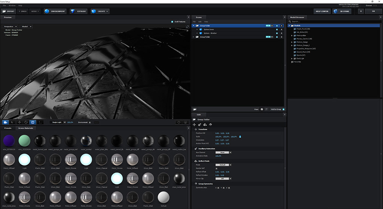Toggle visibility of Sphere Innen
Viewport: 383px width, 209px height.
click(277, 30)
